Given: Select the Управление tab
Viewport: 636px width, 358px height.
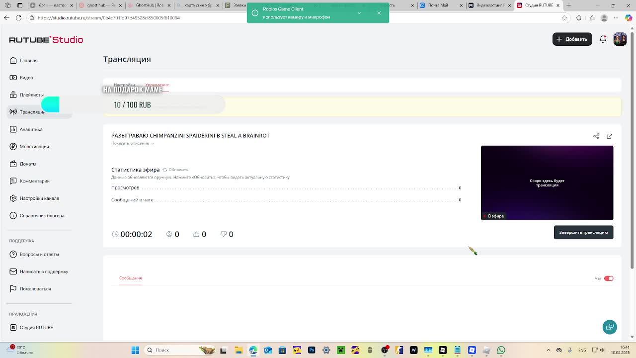Looking at the screenshot, I should tap(157, 85).
